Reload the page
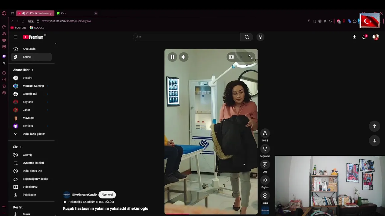Image resolution: width=385 pixels, height=216 pixels. pyautogui.click(x=23, y=21)
